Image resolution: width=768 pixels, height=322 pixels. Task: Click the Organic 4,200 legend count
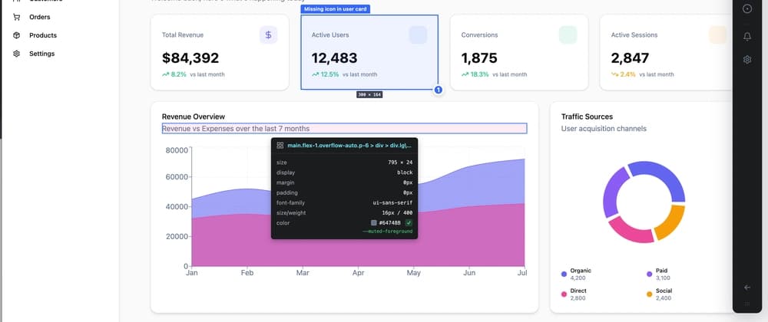coord(578,278)
